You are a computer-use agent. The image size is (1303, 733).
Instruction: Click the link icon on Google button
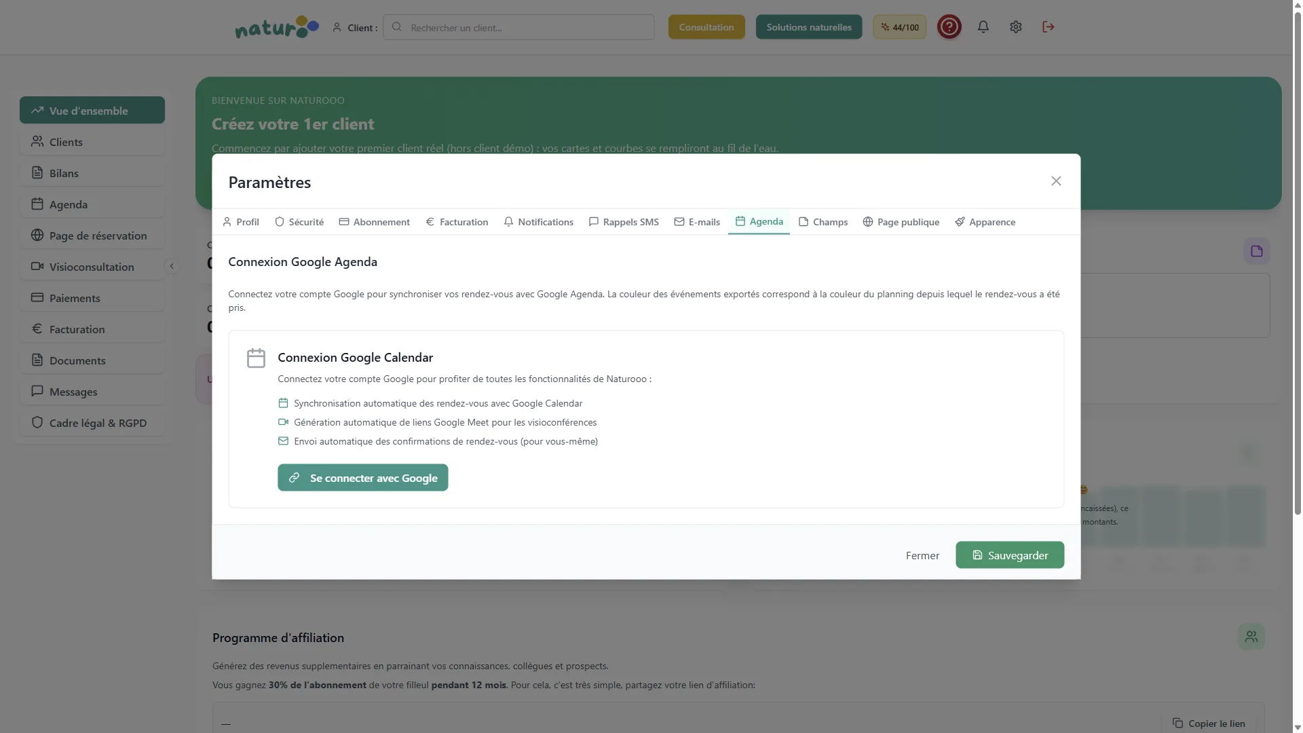point(294,478)
